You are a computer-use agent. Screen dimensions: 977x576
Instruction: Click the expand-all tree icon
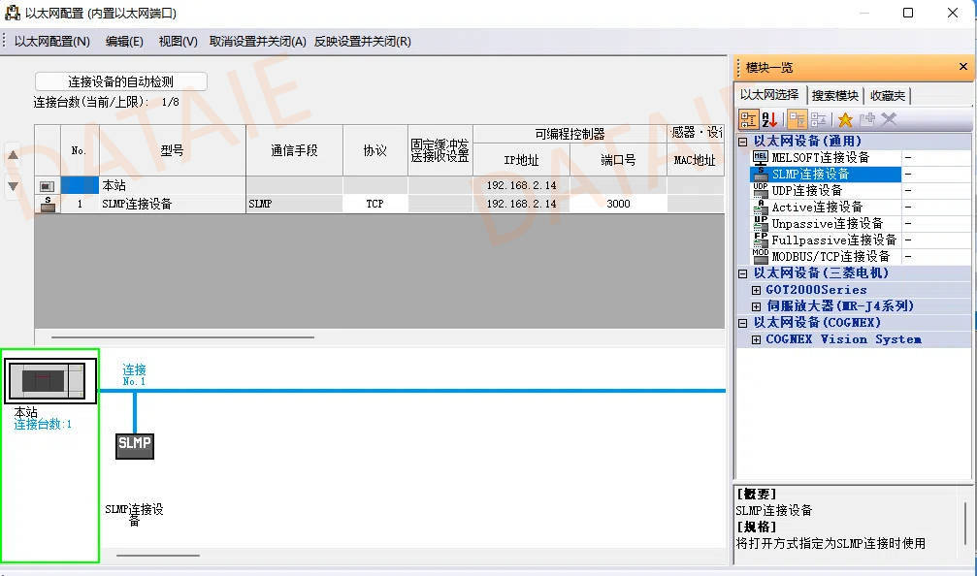797,119
